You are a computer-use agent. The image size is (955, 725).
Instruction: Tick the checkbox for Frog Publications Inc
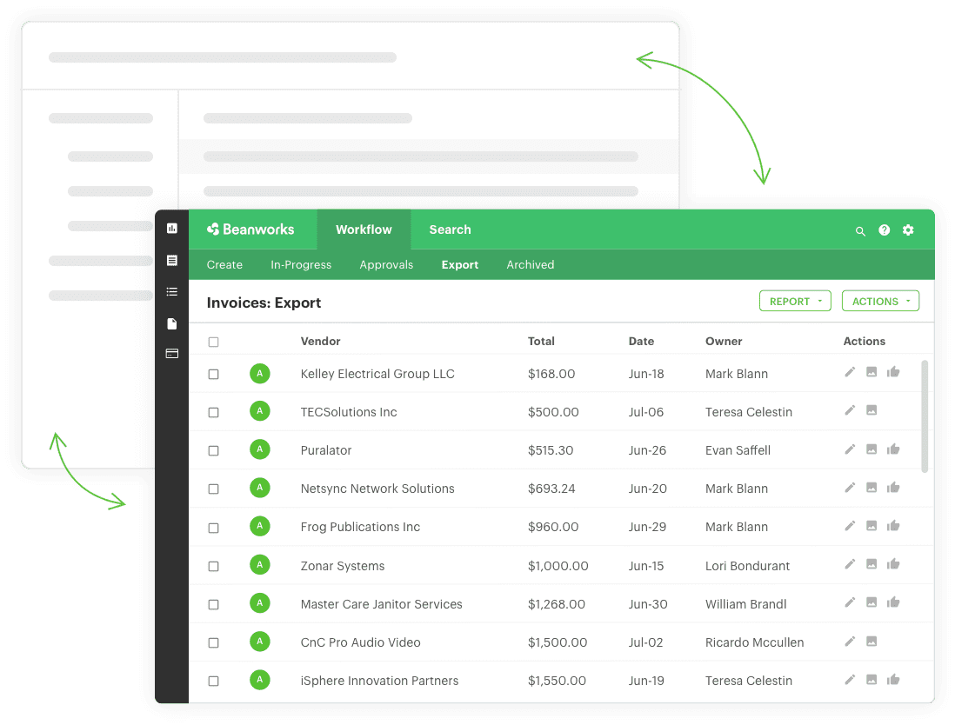point(213,526)
